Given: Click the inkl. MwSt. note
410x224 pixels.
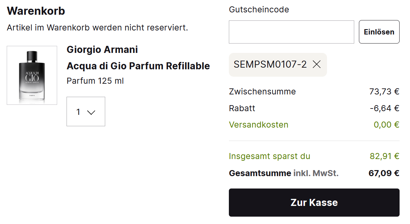Looking at the screenshot, I should (x=316, y=173).
